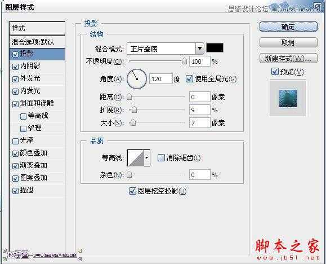Select 混合选项:默认 entry
This screenshot has width=326, height=264.
point(37,42)
